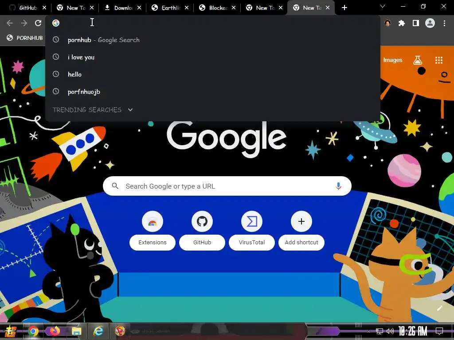Open the Google apps grid icon
The image size is (454, 340).
pos(438,60)
